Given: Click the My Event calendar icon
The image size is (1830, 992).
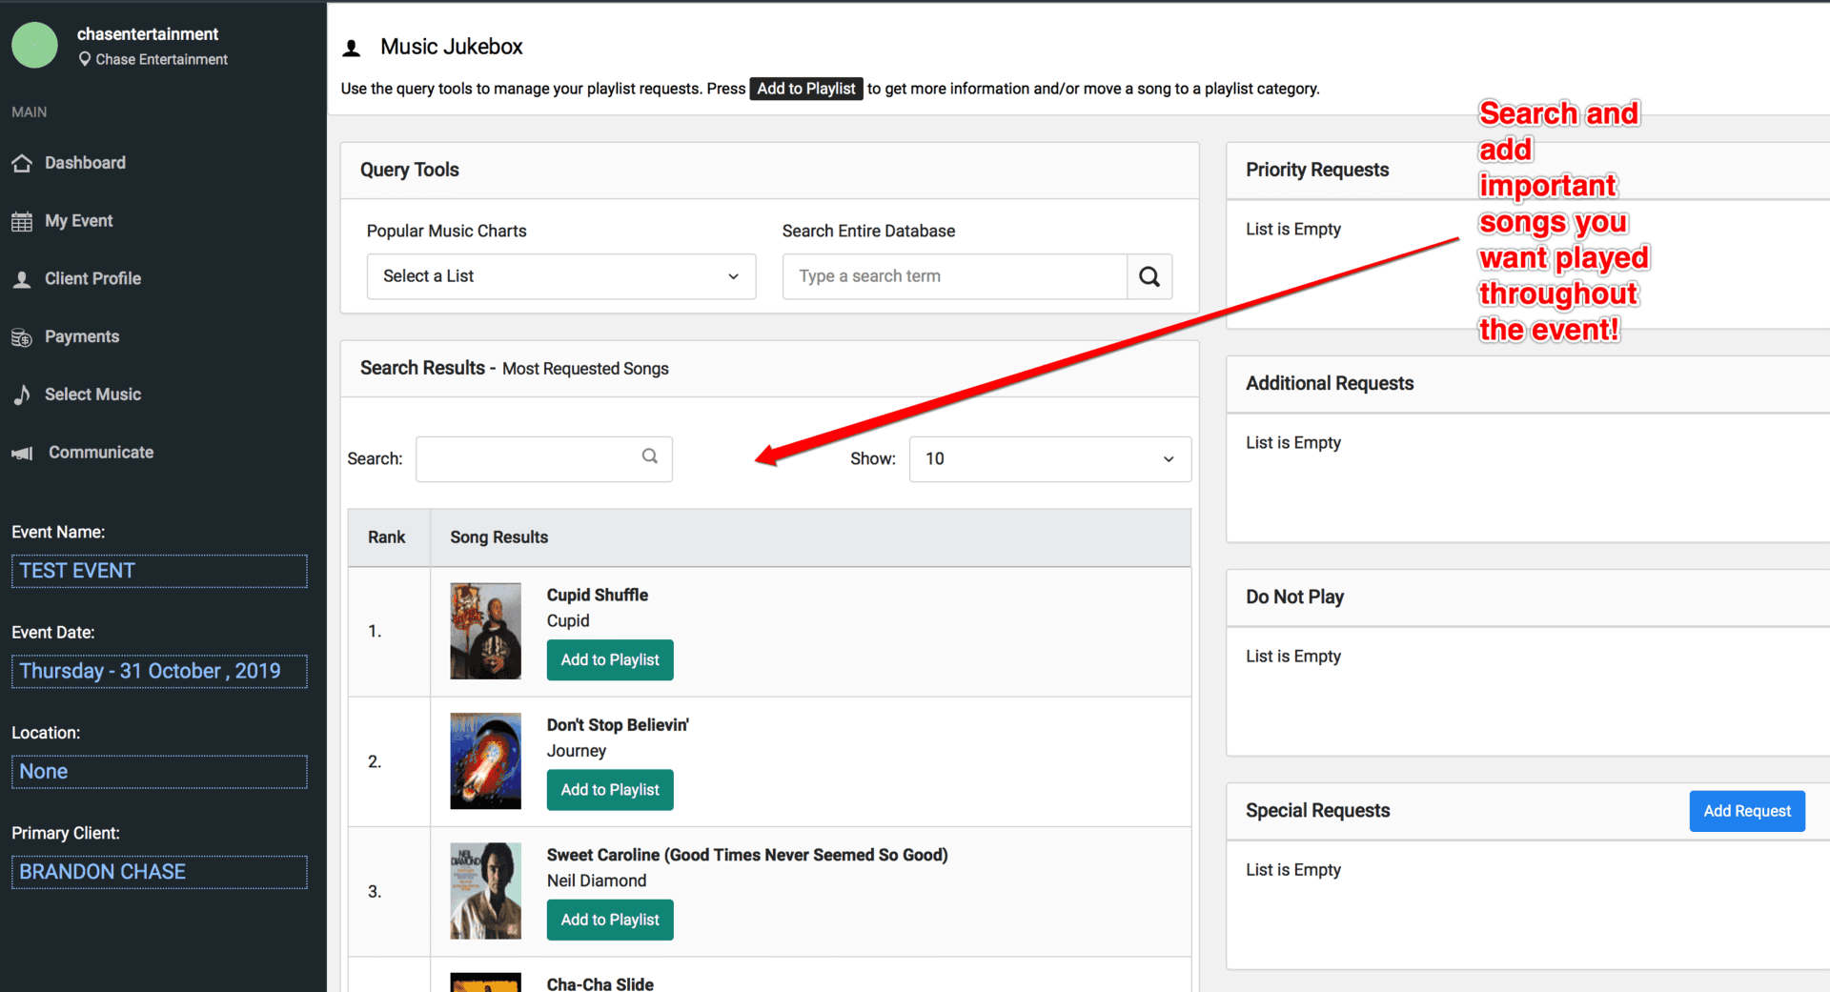Looking at the screenshot, I should tap(22, 222).
